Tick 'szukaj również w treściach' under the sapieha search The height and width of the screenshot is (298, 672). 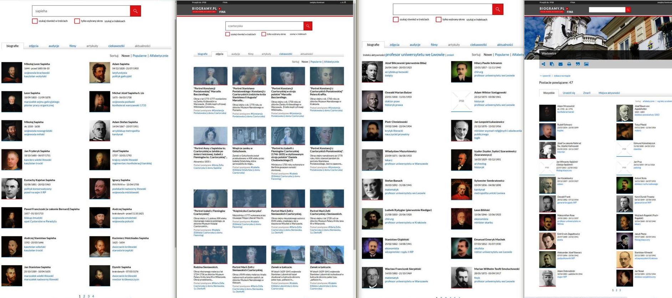point(35,21)
